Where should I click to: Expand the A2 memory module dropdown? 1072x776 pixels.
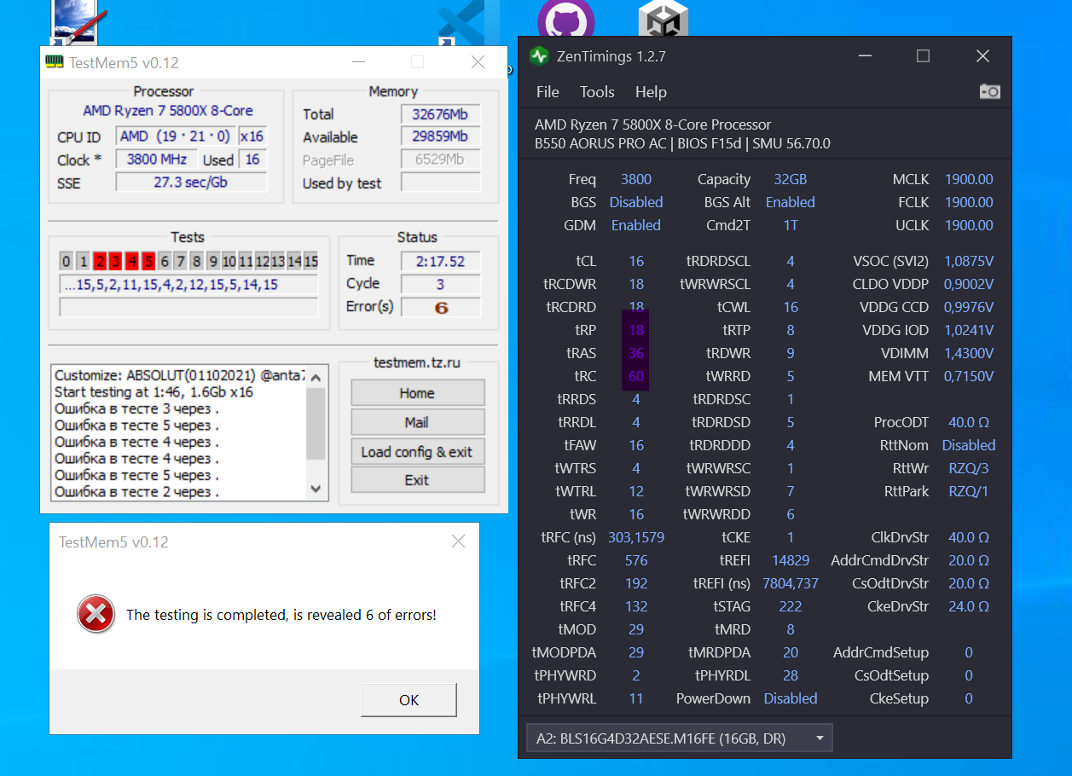pos(679,738)
